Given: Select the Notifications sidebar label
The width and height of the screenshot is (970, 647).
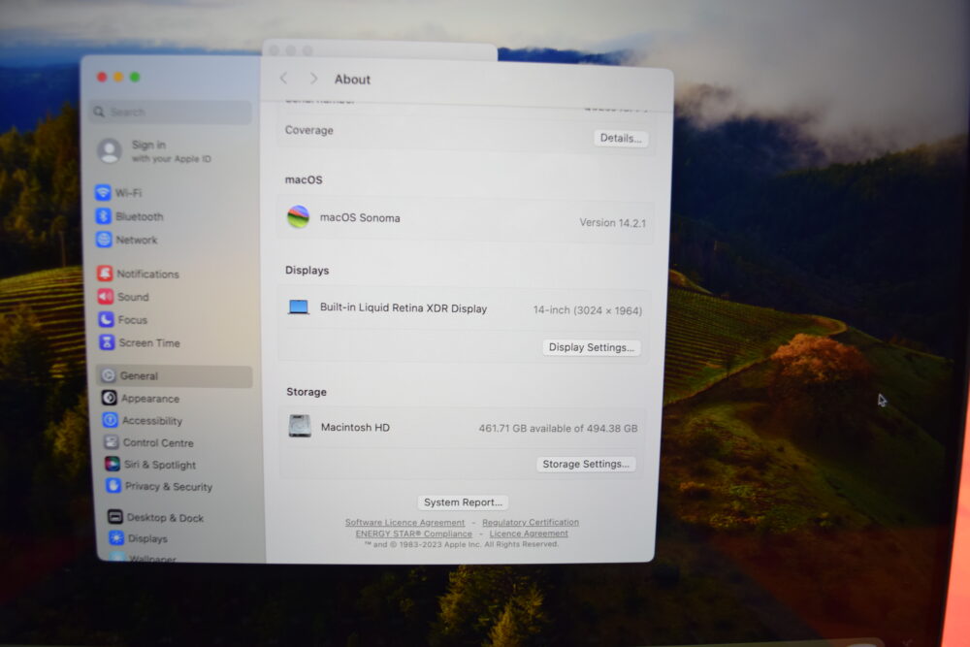Looking at the screenshot, I should [x=147, y=274].
